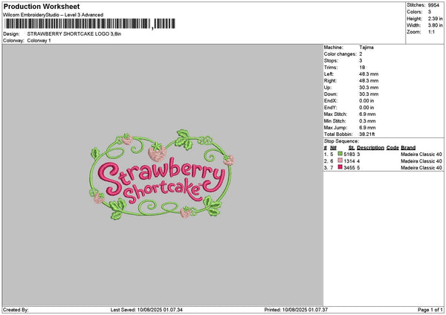Image resolution: width=446 pixels, height=315 pixels.
Task: Click the hot pink thread swatch 3455
Action: point(340,167)
